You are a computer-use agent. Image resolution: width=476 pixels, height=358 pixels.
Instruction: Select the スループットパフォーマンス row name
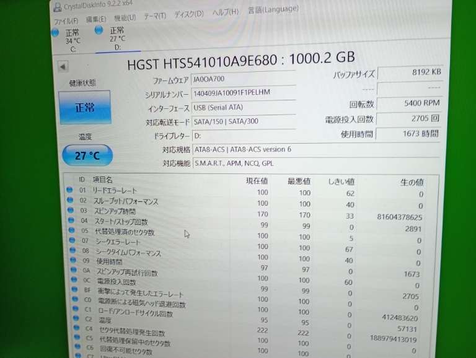pos(126,201)
